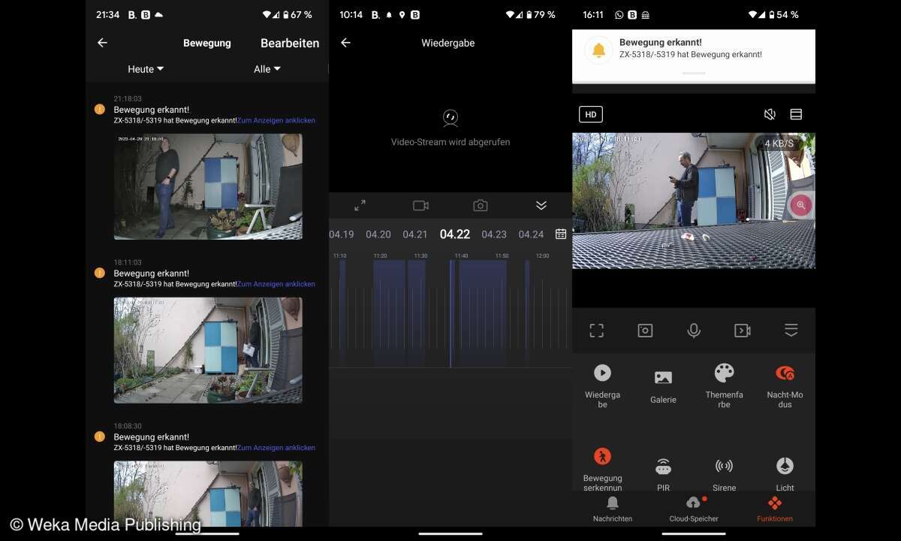Screen dimensions: 901x541
Task: Open Wiedergabe playback function
Action: point(602,386)
